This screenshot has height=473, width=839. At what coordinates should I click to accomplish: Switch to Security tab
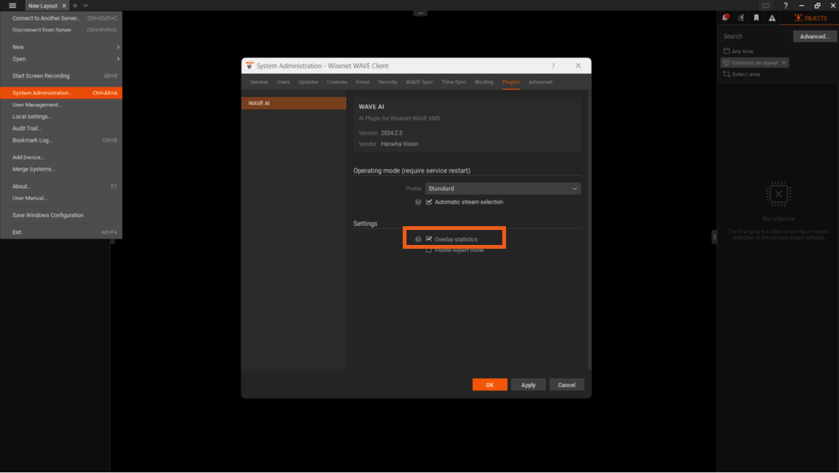coord(387,82)
